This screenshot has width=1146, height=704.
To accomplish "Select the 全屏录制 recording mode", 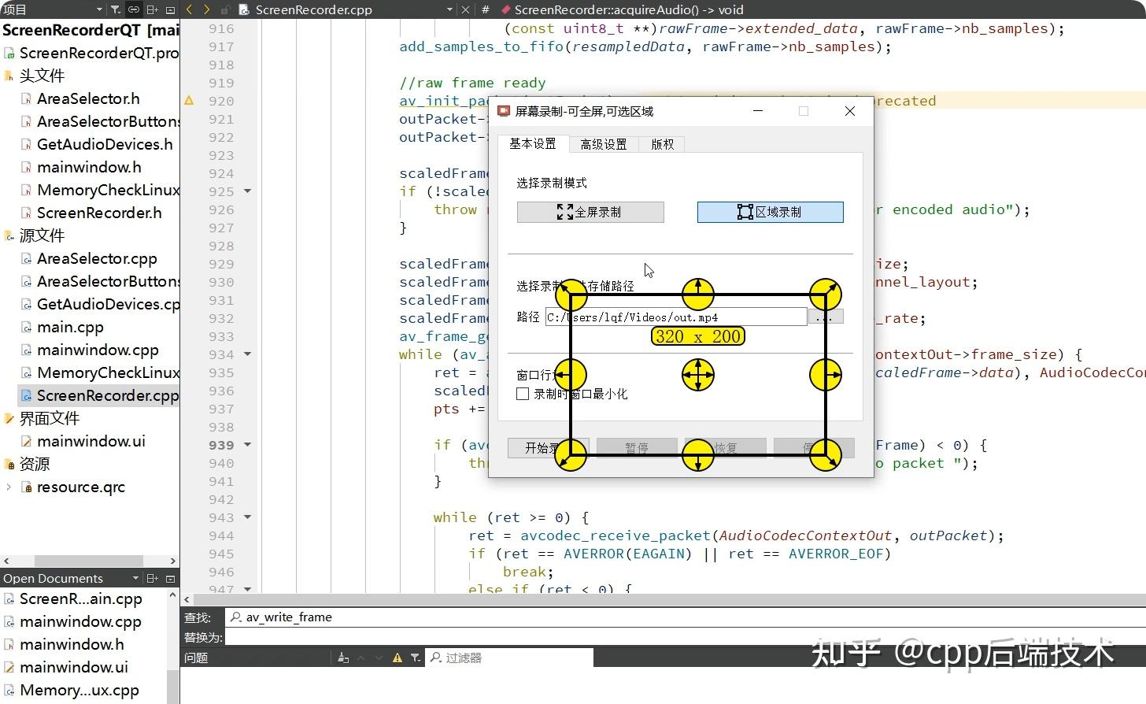I will 590,211.
